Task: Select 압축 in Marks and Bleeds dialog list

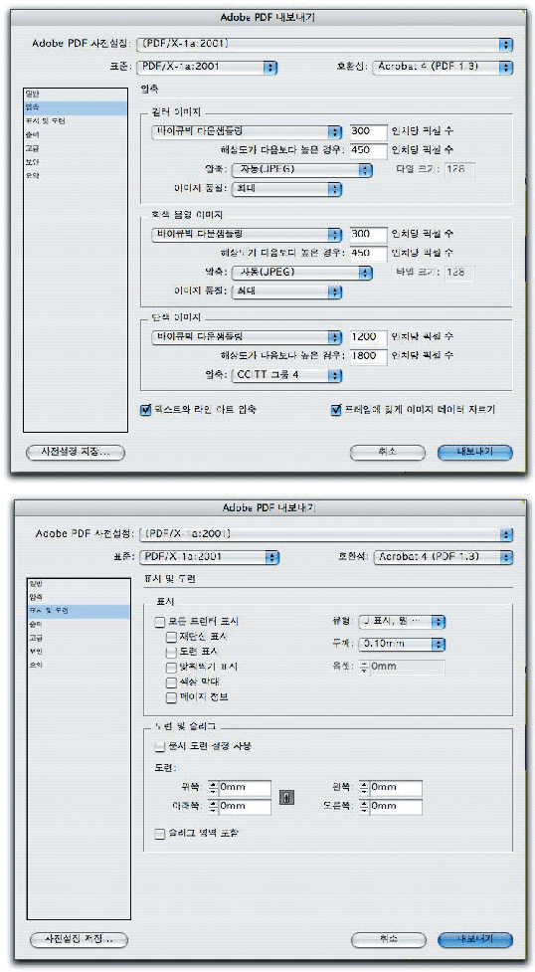Action: 79,598
